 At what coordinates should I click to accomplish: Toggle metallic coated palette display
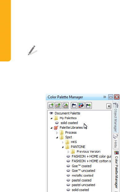68,176
